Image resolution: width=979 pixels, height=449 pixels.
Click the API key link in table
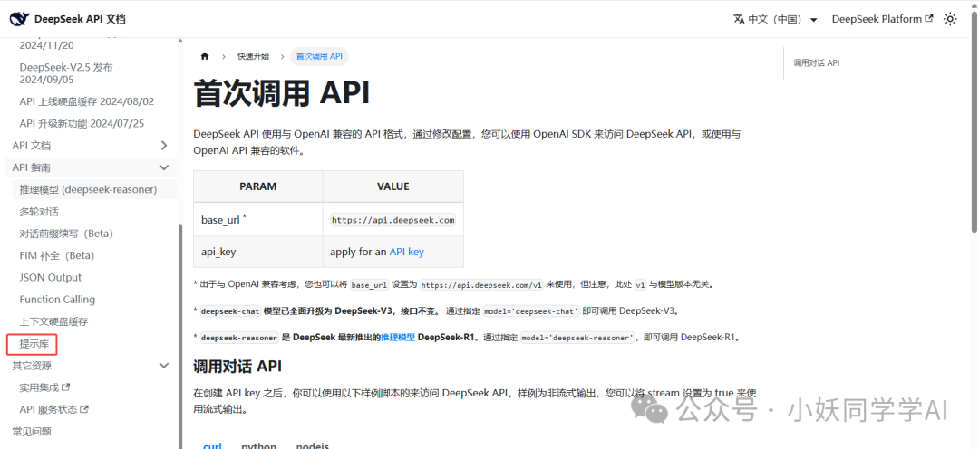click(x=406, y=252)
